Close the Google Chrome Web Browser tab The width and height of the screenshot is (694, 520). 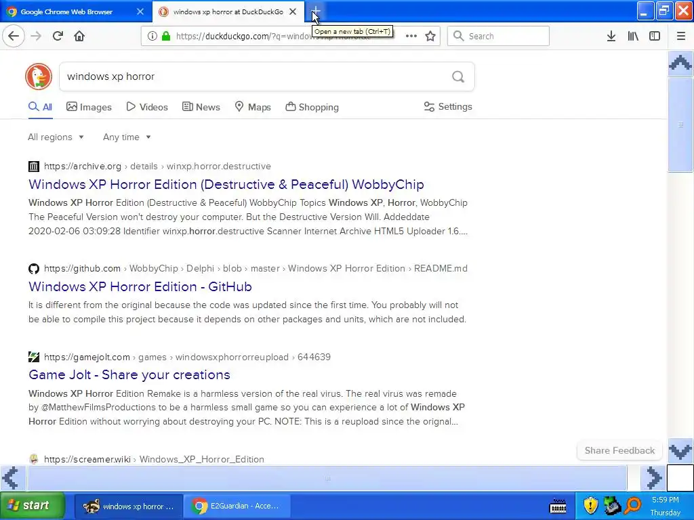click(x=140, y=12)
